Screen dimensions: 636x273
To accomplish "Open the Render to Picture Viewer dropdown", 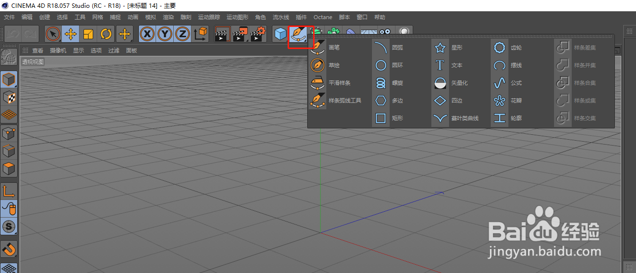I will (240, 34).
